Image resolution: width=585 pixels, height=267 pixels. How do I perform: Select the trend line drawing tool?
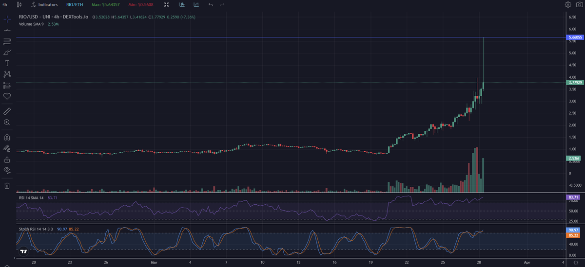[7, 30]
